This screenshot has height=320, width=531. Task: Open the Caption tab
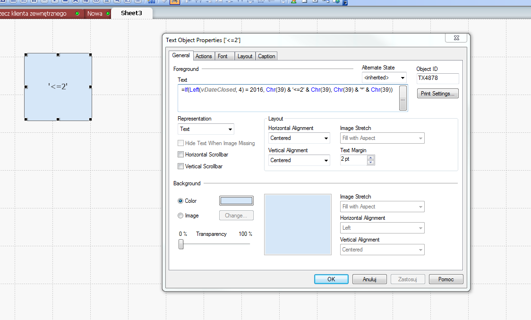(266, 56)
